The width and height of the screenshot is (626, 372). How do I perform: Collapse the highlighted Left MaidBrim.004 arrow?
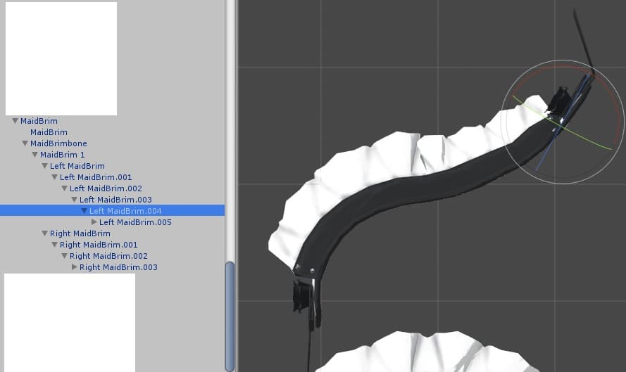[x=84, y=211]
